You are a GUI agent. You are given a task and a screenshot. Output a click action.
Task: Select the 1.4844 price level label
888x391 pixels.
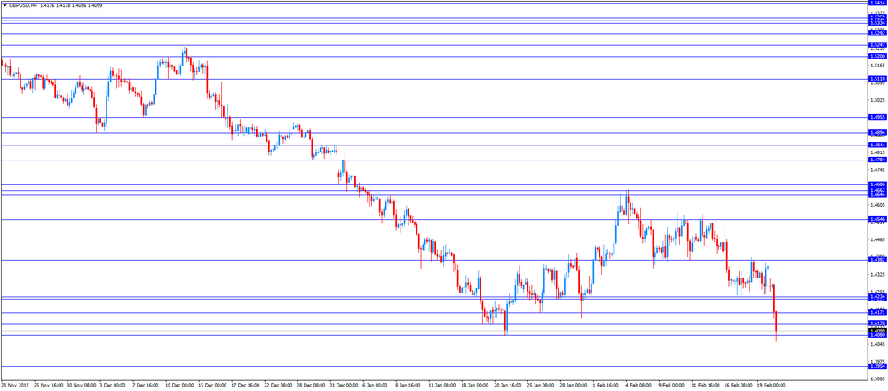877,145
